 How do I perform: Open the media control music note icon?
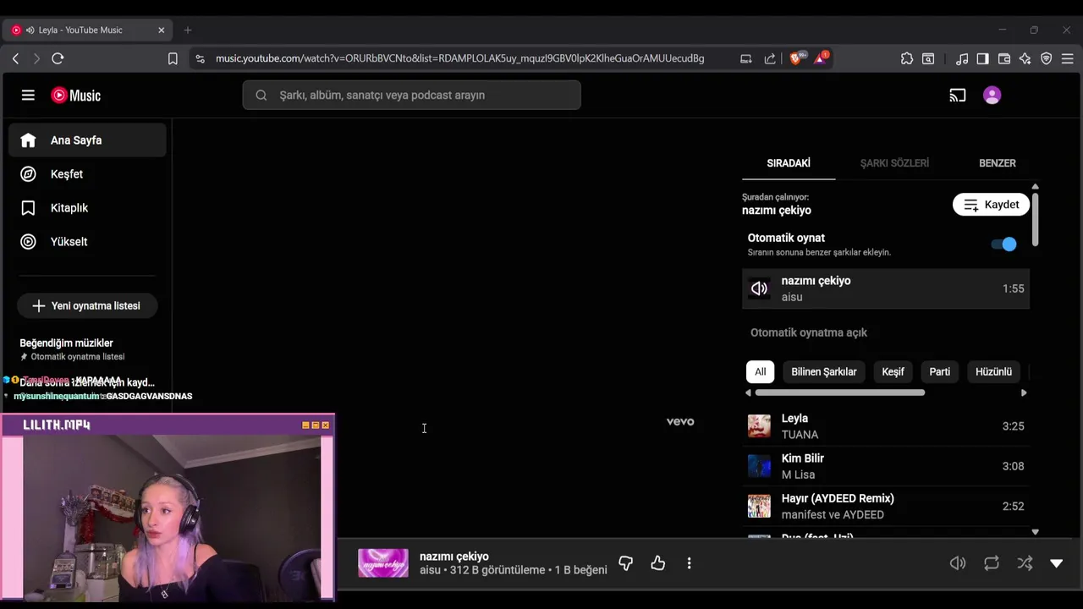tap(962, 58)
